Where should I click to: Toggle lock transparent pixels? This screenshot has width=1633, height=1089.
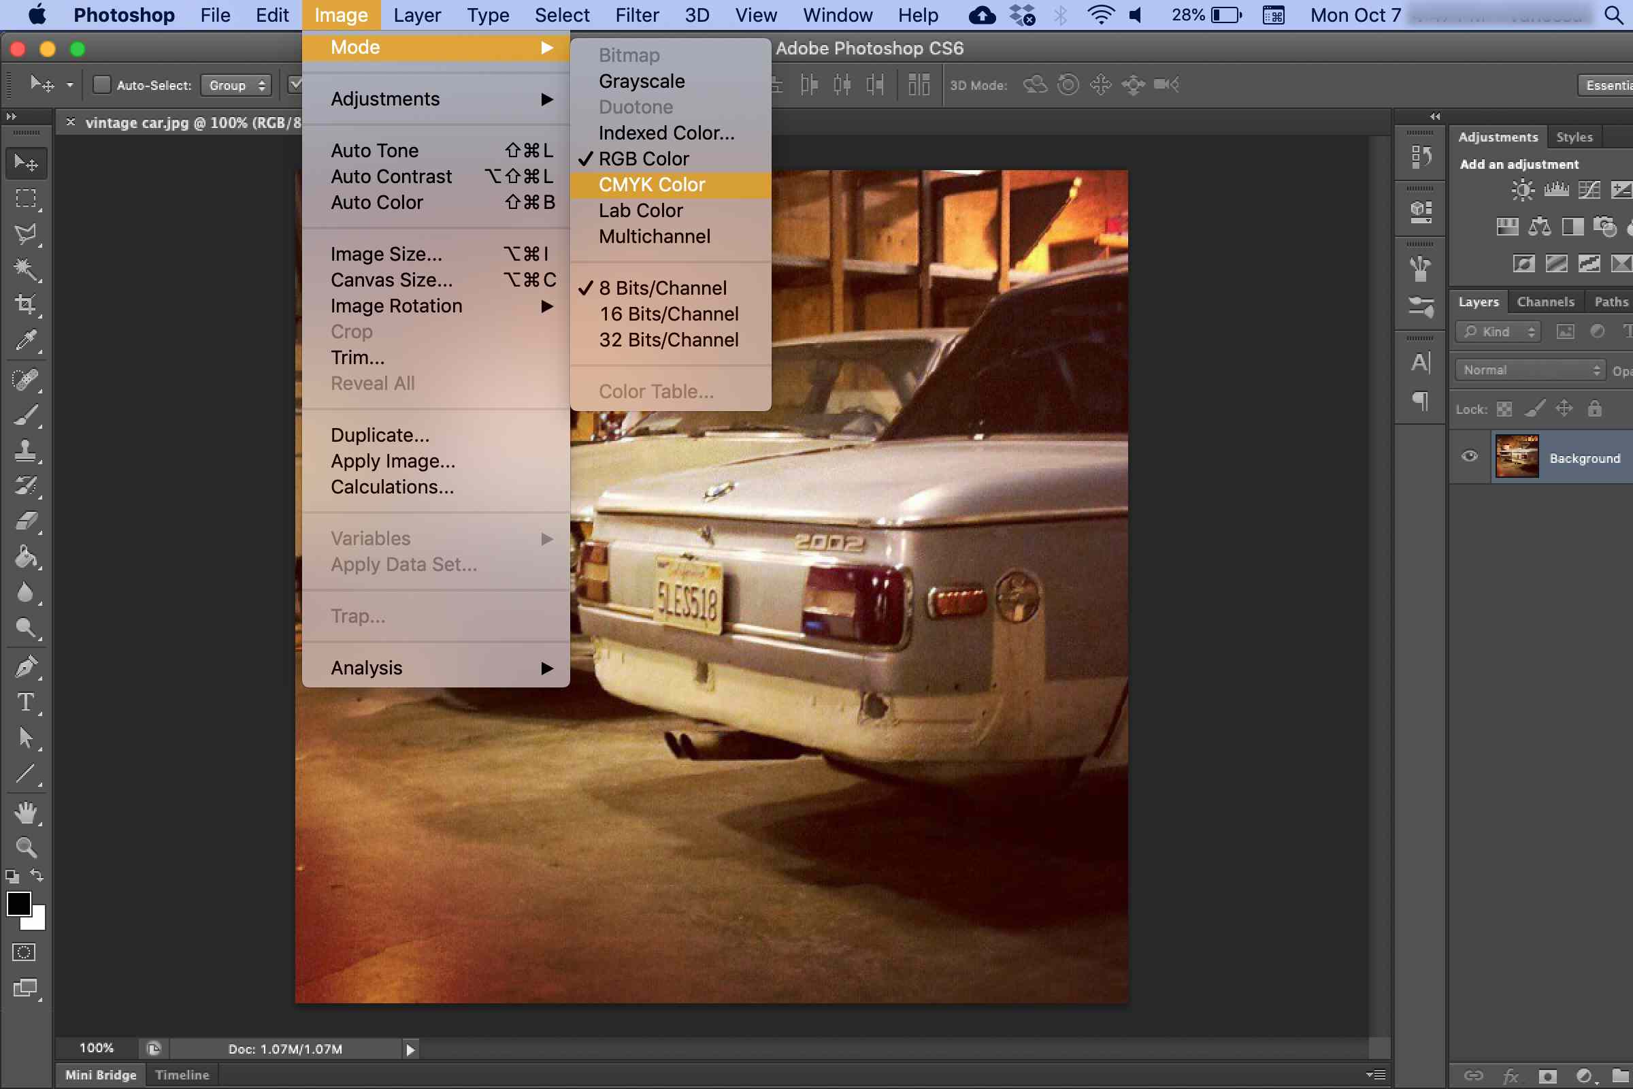pos(1504,409)
